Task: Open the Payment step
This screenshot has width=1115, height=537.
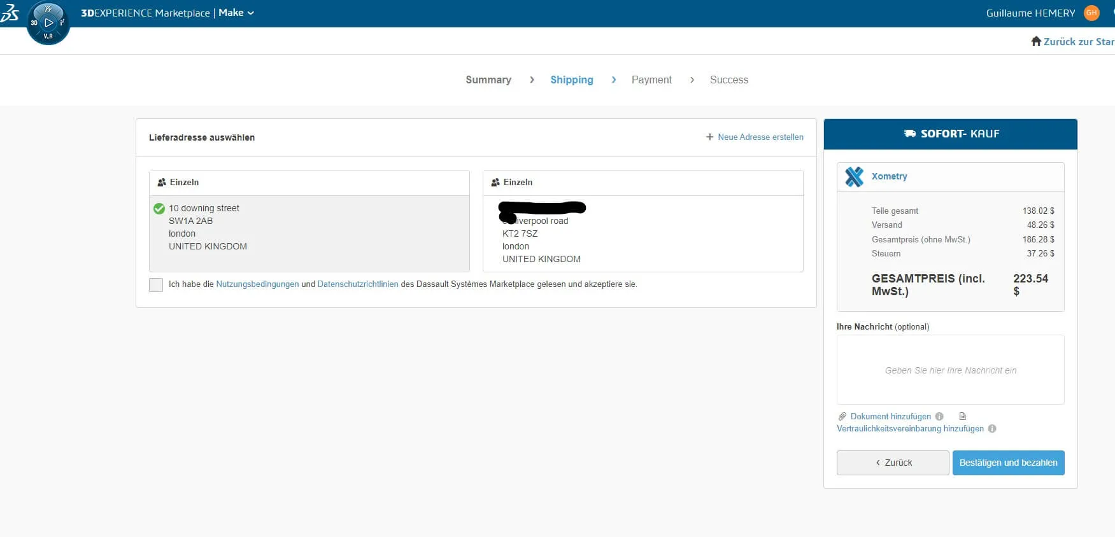Action: click(651, 80)
